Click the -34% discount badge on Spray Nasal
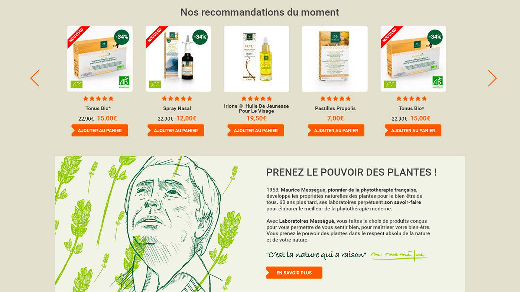This screenshot has height=292, width=520. pyautogui.click(x=200, y=37)
